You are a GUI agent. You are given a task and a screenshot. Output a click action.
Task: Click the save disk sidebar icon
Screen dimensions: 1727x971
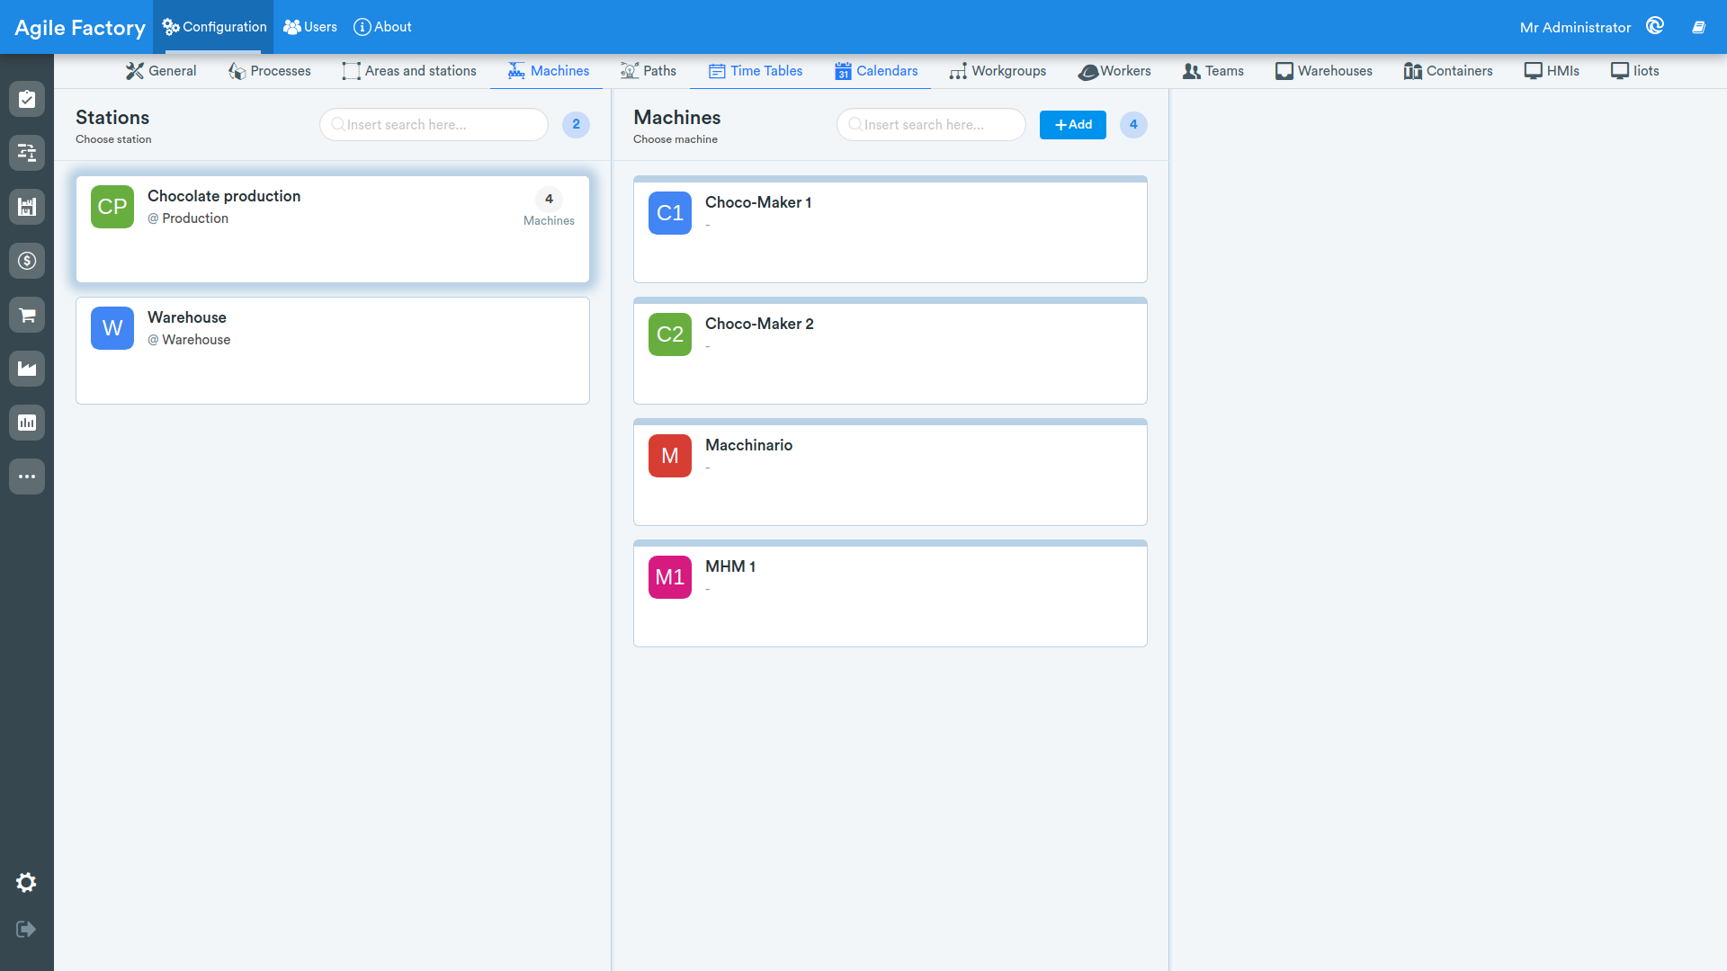coord(27,207)
